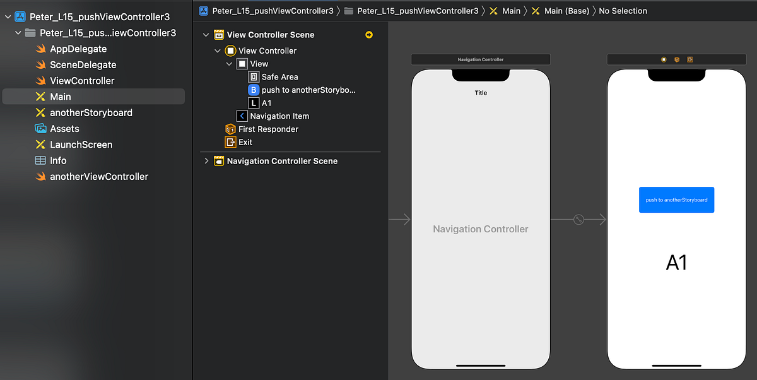Viewport: 757px width, 380px height.
Task: Click the Exit icon atop the right view controller
Action: (690, 59)
